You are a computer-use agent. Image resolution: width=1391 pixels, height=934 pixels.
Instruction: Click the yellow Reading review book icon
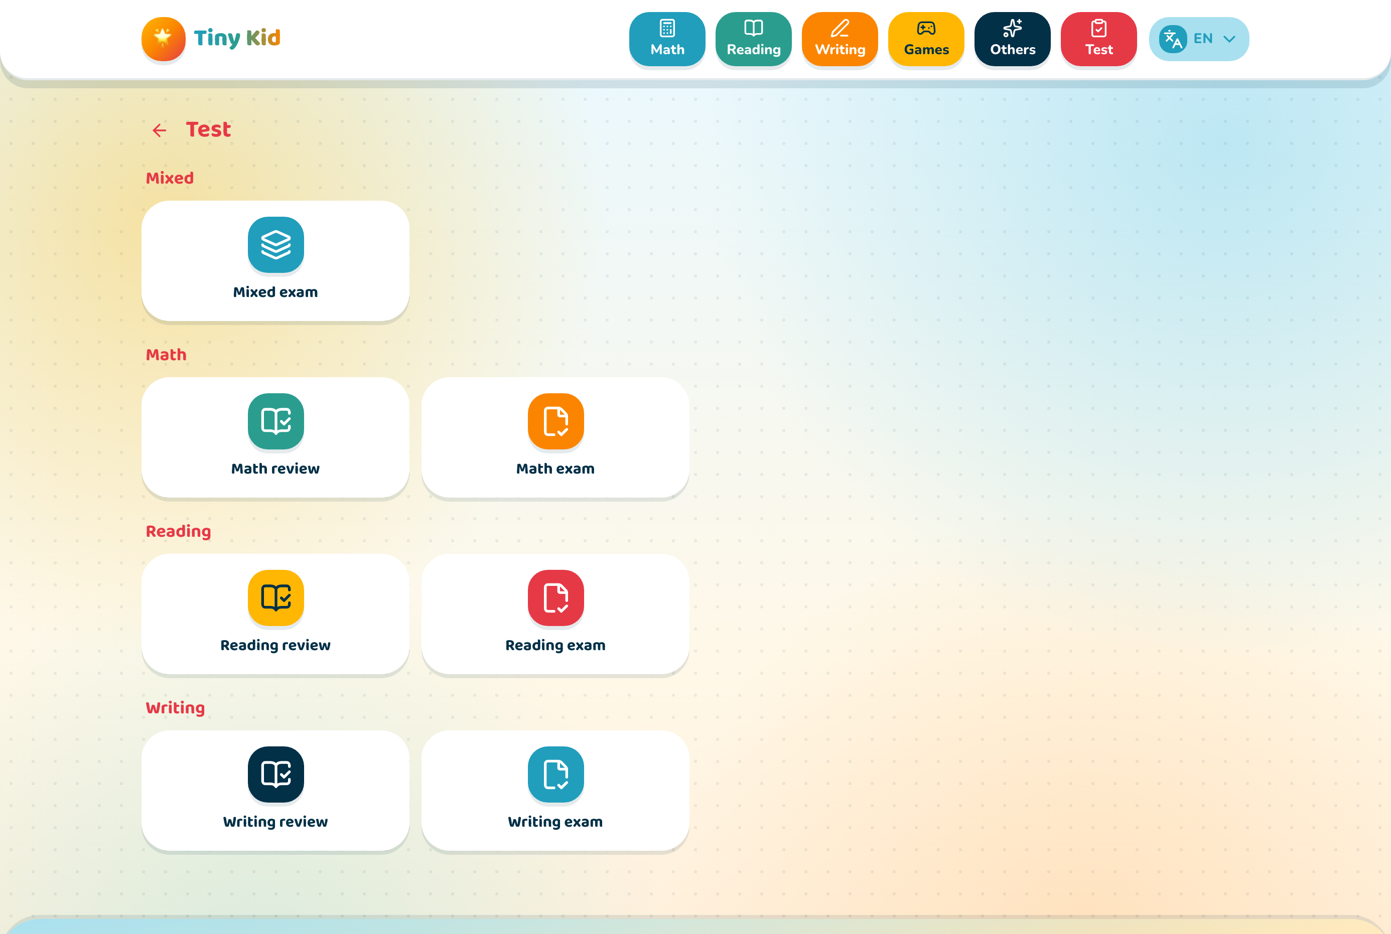[276, 597]
